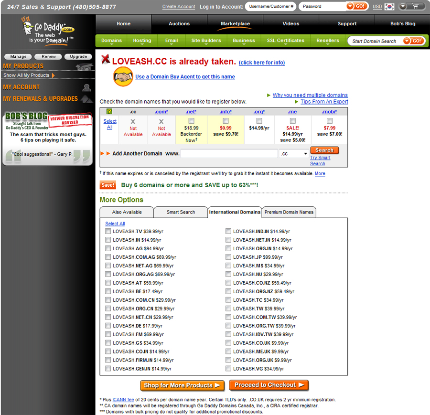Tick the LOVEASH.FM checkbox
This screenshot has height=415, width=430.
[108, 334]
